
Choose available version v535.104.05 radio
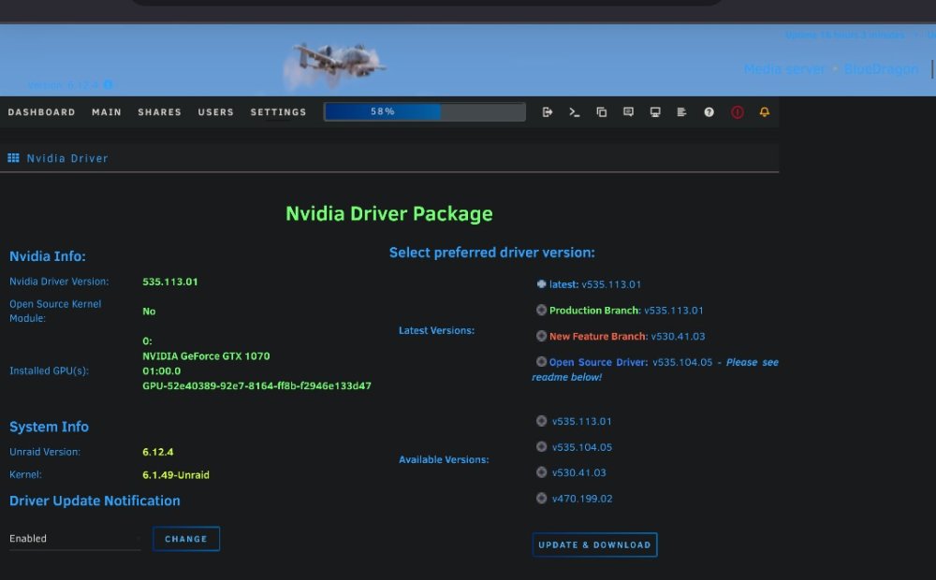(x=541, y=446)
